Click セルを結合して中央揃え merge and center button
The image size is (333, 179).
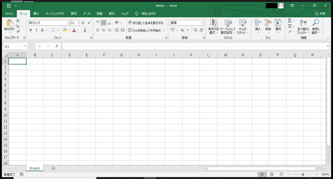point(145,30)
